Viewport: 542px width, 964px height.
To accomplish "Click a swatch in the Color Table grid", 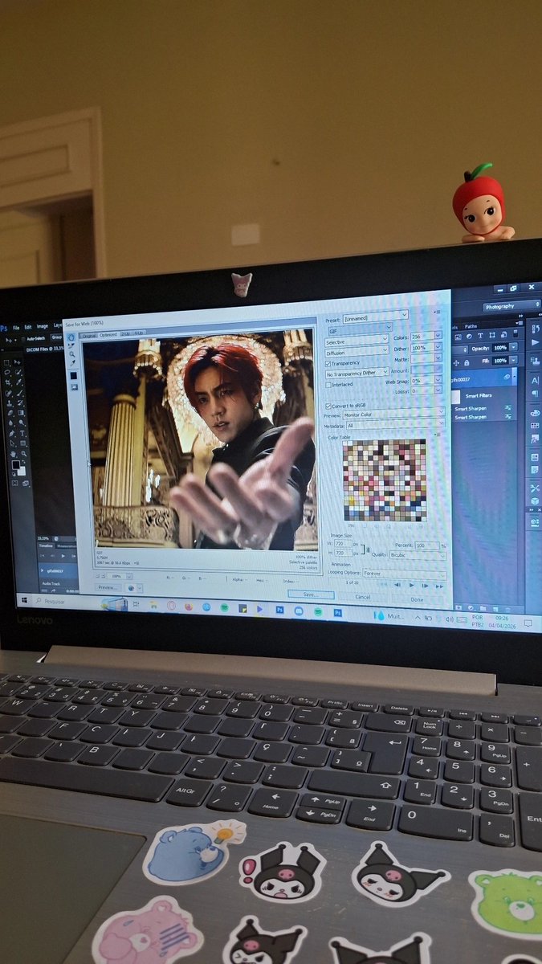I will (385, 480).
